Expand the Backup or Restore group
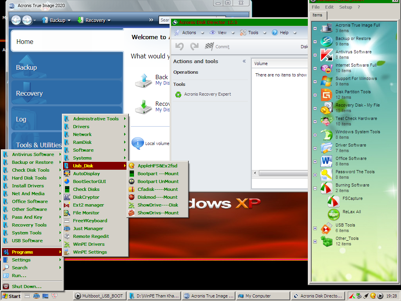The height and width of the screenshot is (301, 401). (x=315, y=42)
